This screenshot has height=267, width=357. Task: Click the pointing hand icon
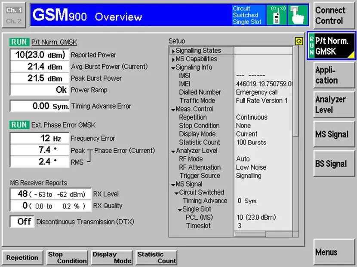[x=298, y=15]
